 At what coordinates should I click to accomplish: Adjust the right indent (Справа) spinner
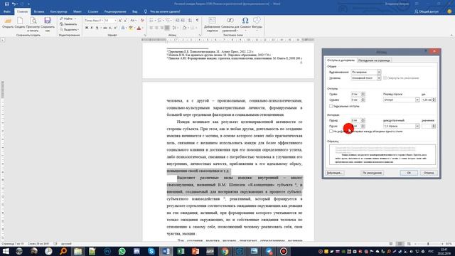coord(363,100)
